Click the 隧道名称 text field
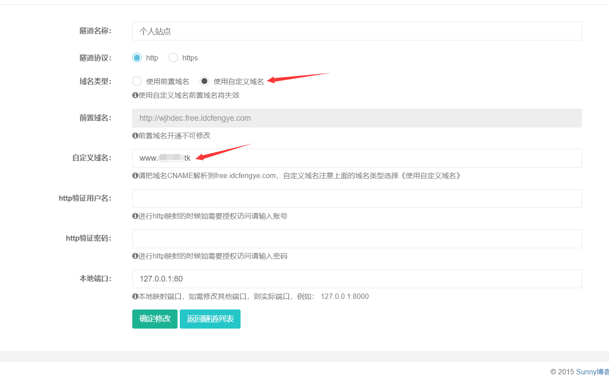Image resolution: width=609 pixels, height=377 pixels. 356,31
